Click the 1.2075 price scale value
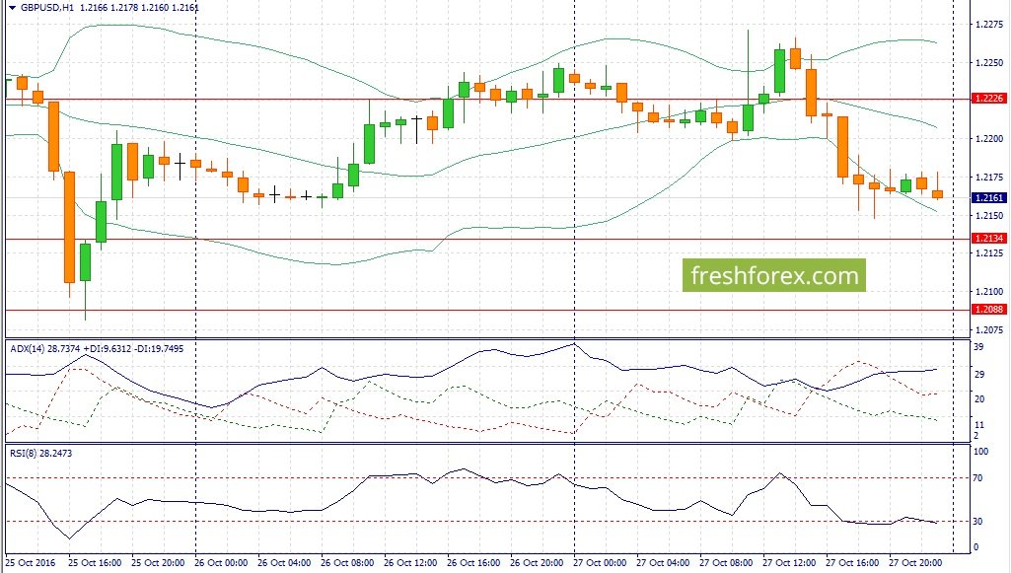Screen dimensions: 1011x573 click(x=989, y=329)
